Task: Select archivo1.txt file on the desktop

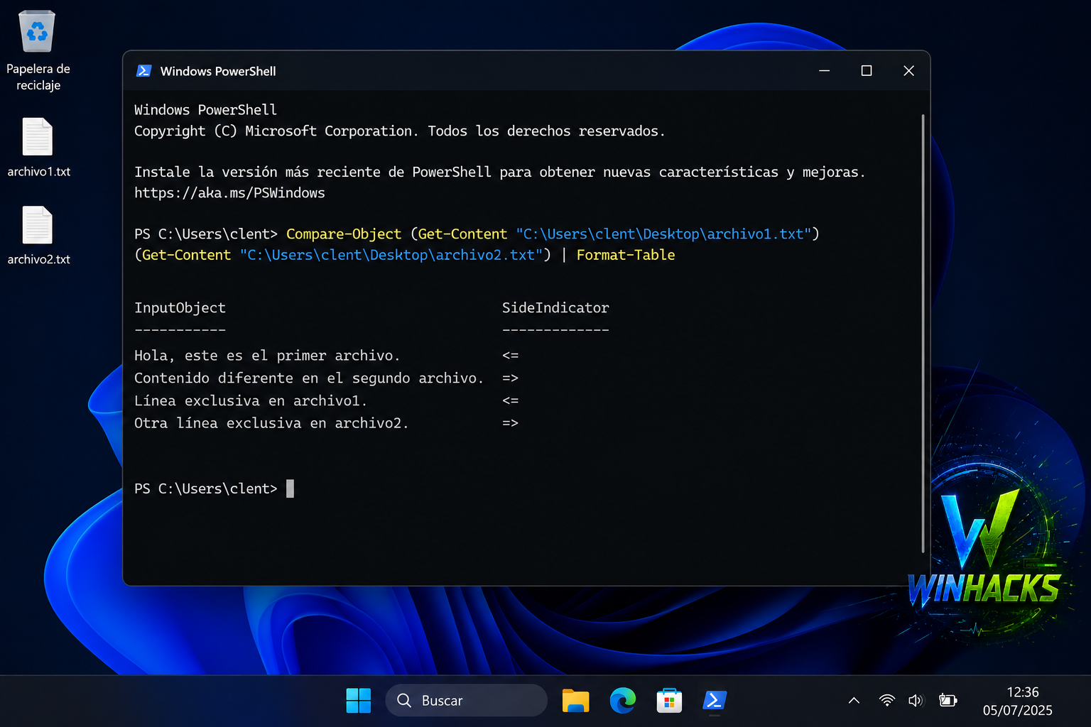Action: (38, 148)
